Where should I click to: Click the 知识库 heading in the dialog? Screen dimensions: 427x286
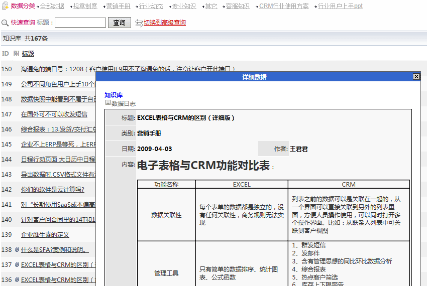114,95
